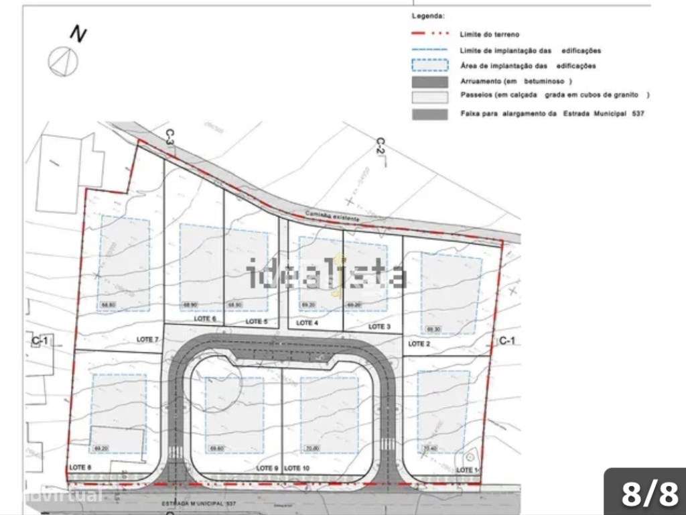Click 'Limite de implantação das edificações' text
The width and height of the screenshot is (686, 515).
click(531, 51)
